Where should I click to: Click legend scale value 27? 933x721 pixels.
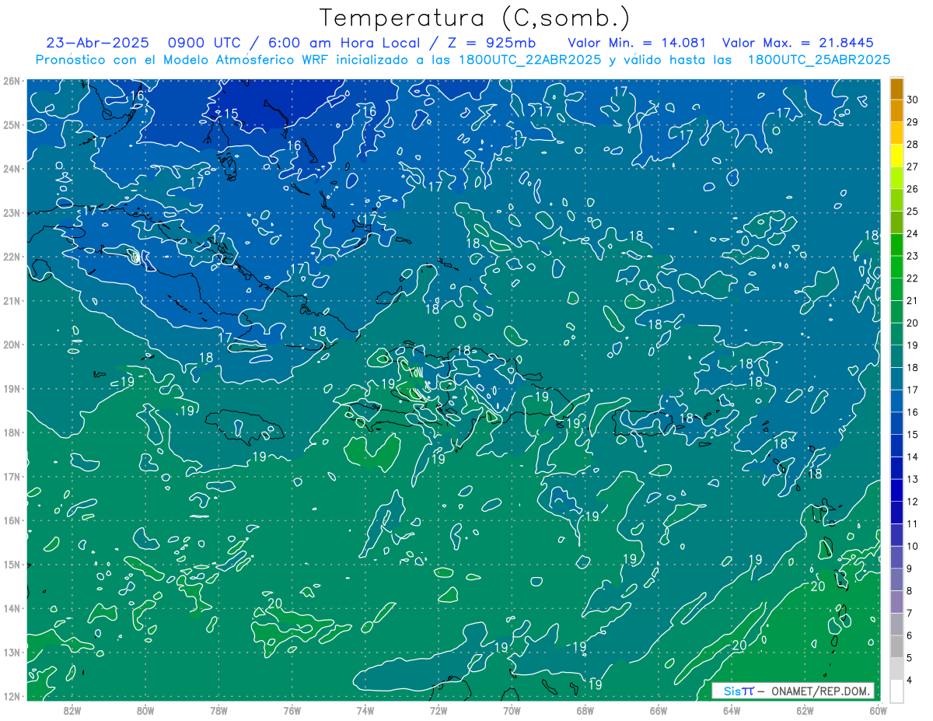(x=913, y=166)
